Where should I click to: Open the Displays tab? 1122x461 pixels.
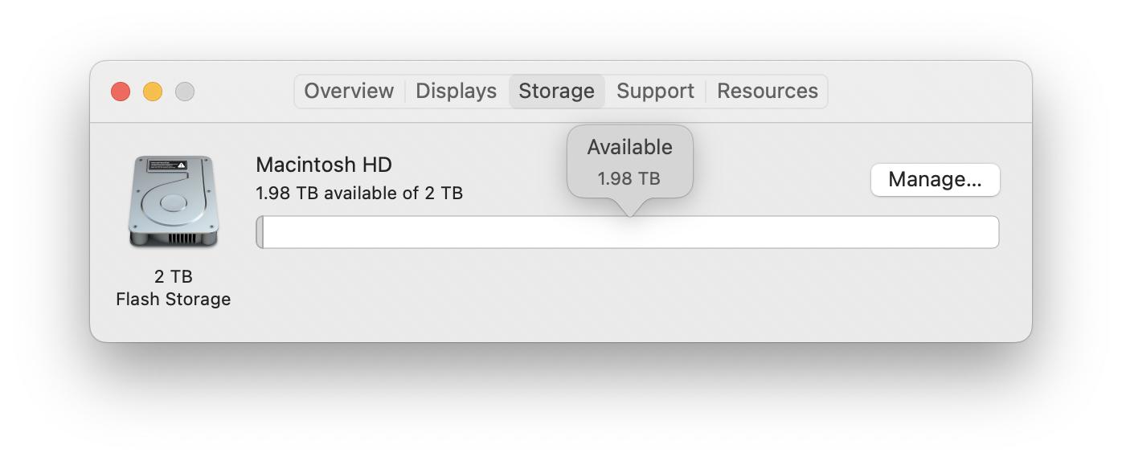(456, 91)
